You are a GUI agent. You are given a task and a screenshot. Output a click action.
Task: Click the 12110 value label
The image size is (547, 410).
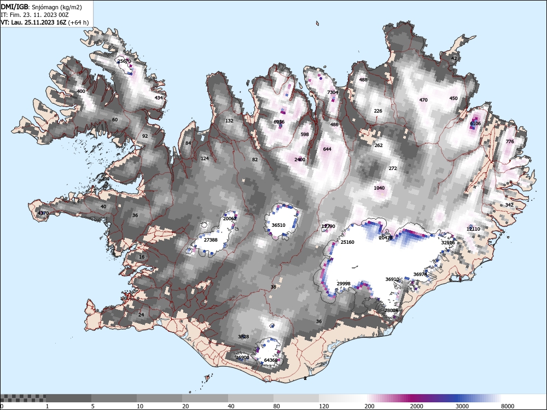pyautogui.click(x=473, y=229)
